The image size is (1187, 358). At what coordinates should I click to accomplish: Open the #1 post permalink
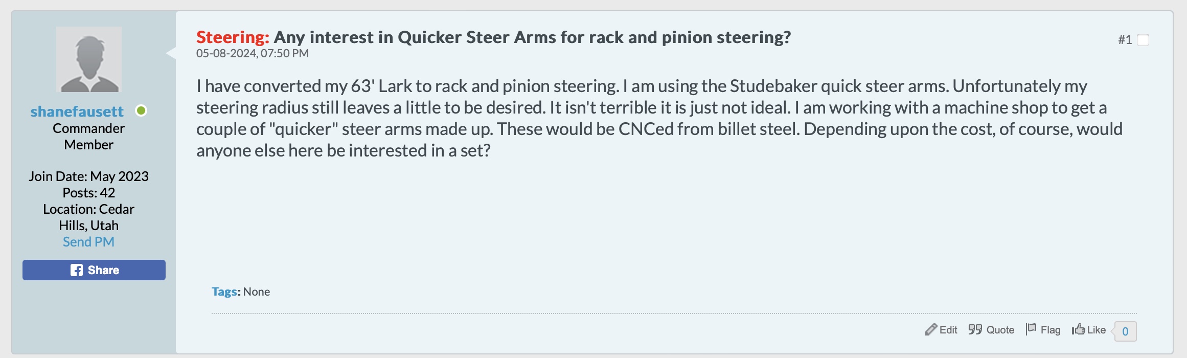[1125, 40]
